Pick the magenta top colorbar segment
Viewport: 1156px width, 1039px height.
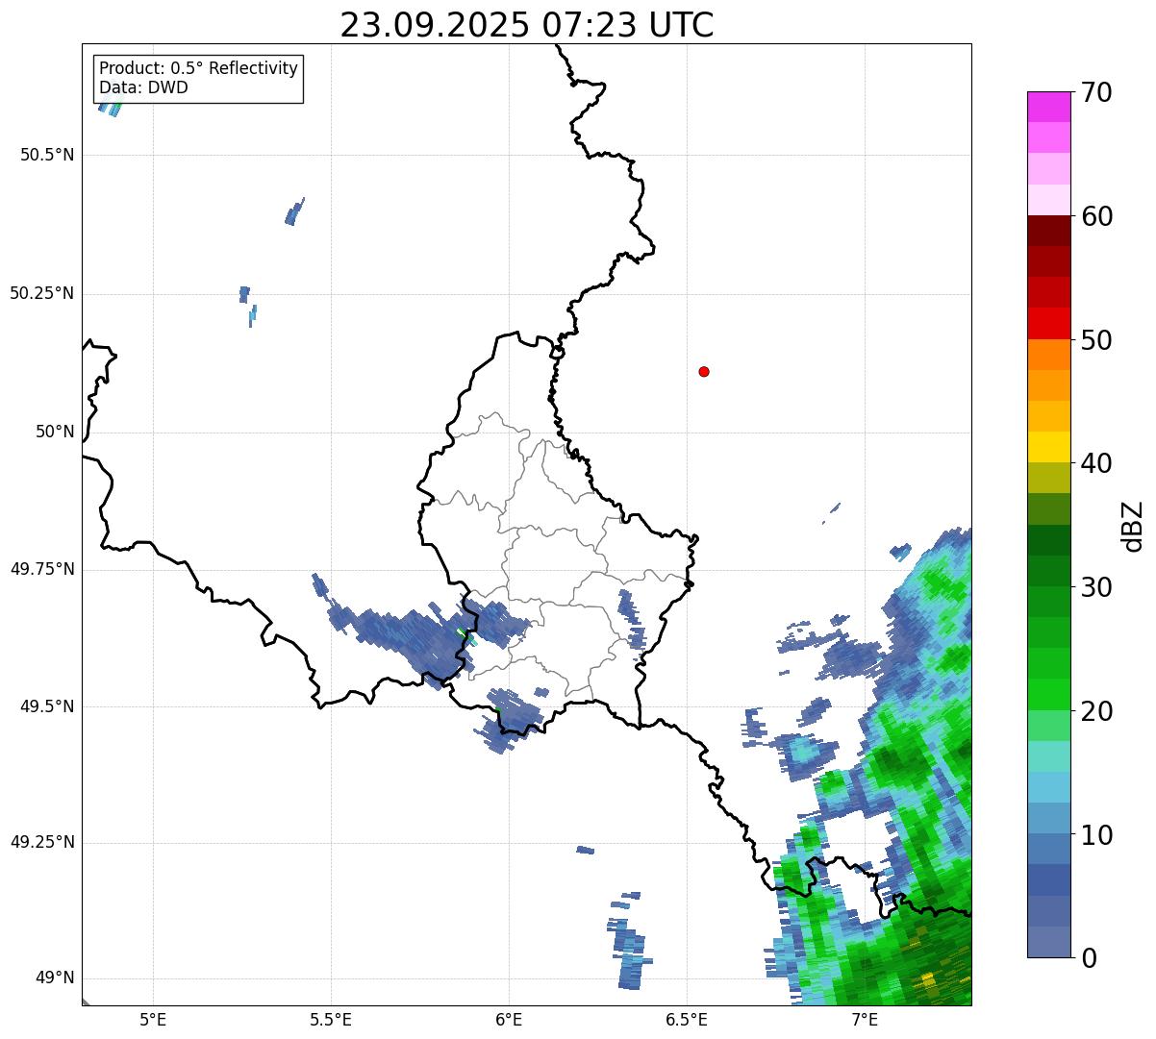point(1048,107)
